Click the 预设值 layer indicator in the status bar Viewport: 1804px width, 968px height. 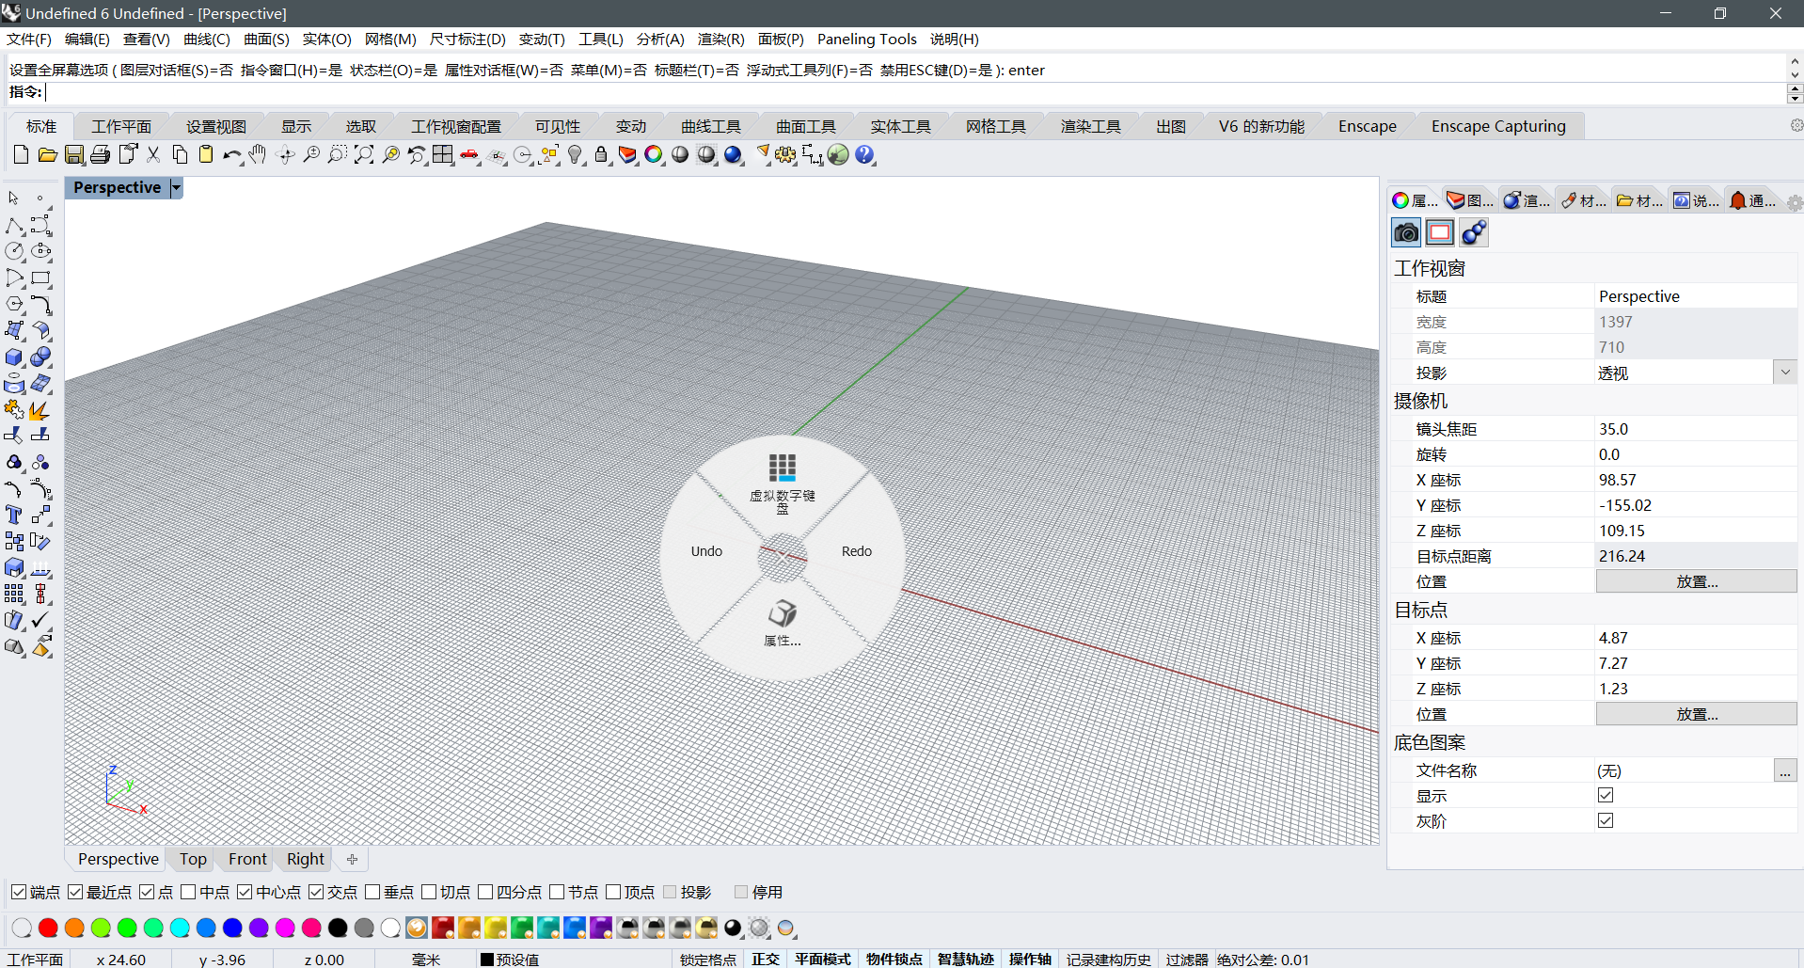[510, 960]
